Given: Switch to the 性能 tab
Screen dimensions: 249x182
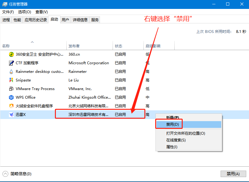Looking at the screenshot, I should pos(17,20).
